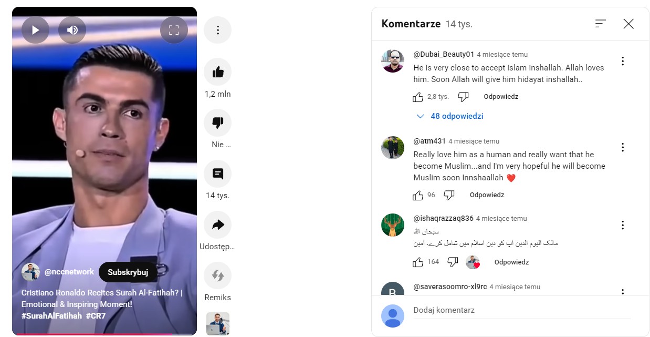Click the sound thumbnail below the Remiks button
Viewport: 650px width, 337px height.
[217, 323]
